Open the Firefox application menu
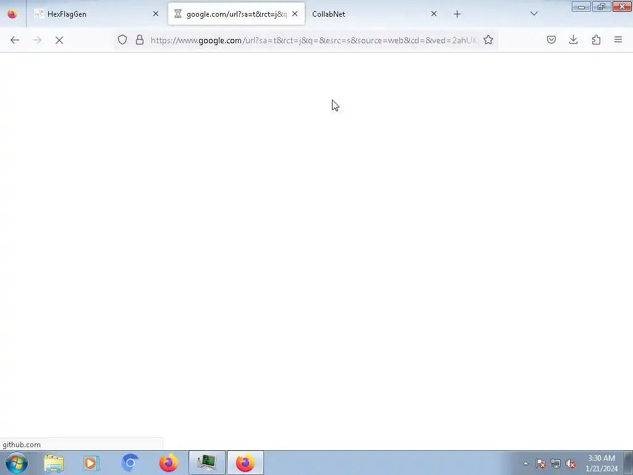This screenshot has width=633, height=475. [x=618, y=40]
